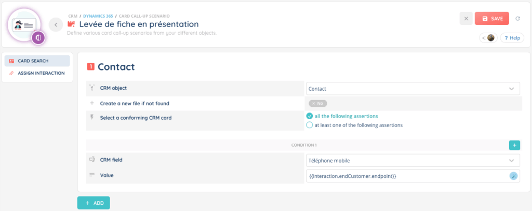Click the magic wand icon in Value field

tap(513, 176)
